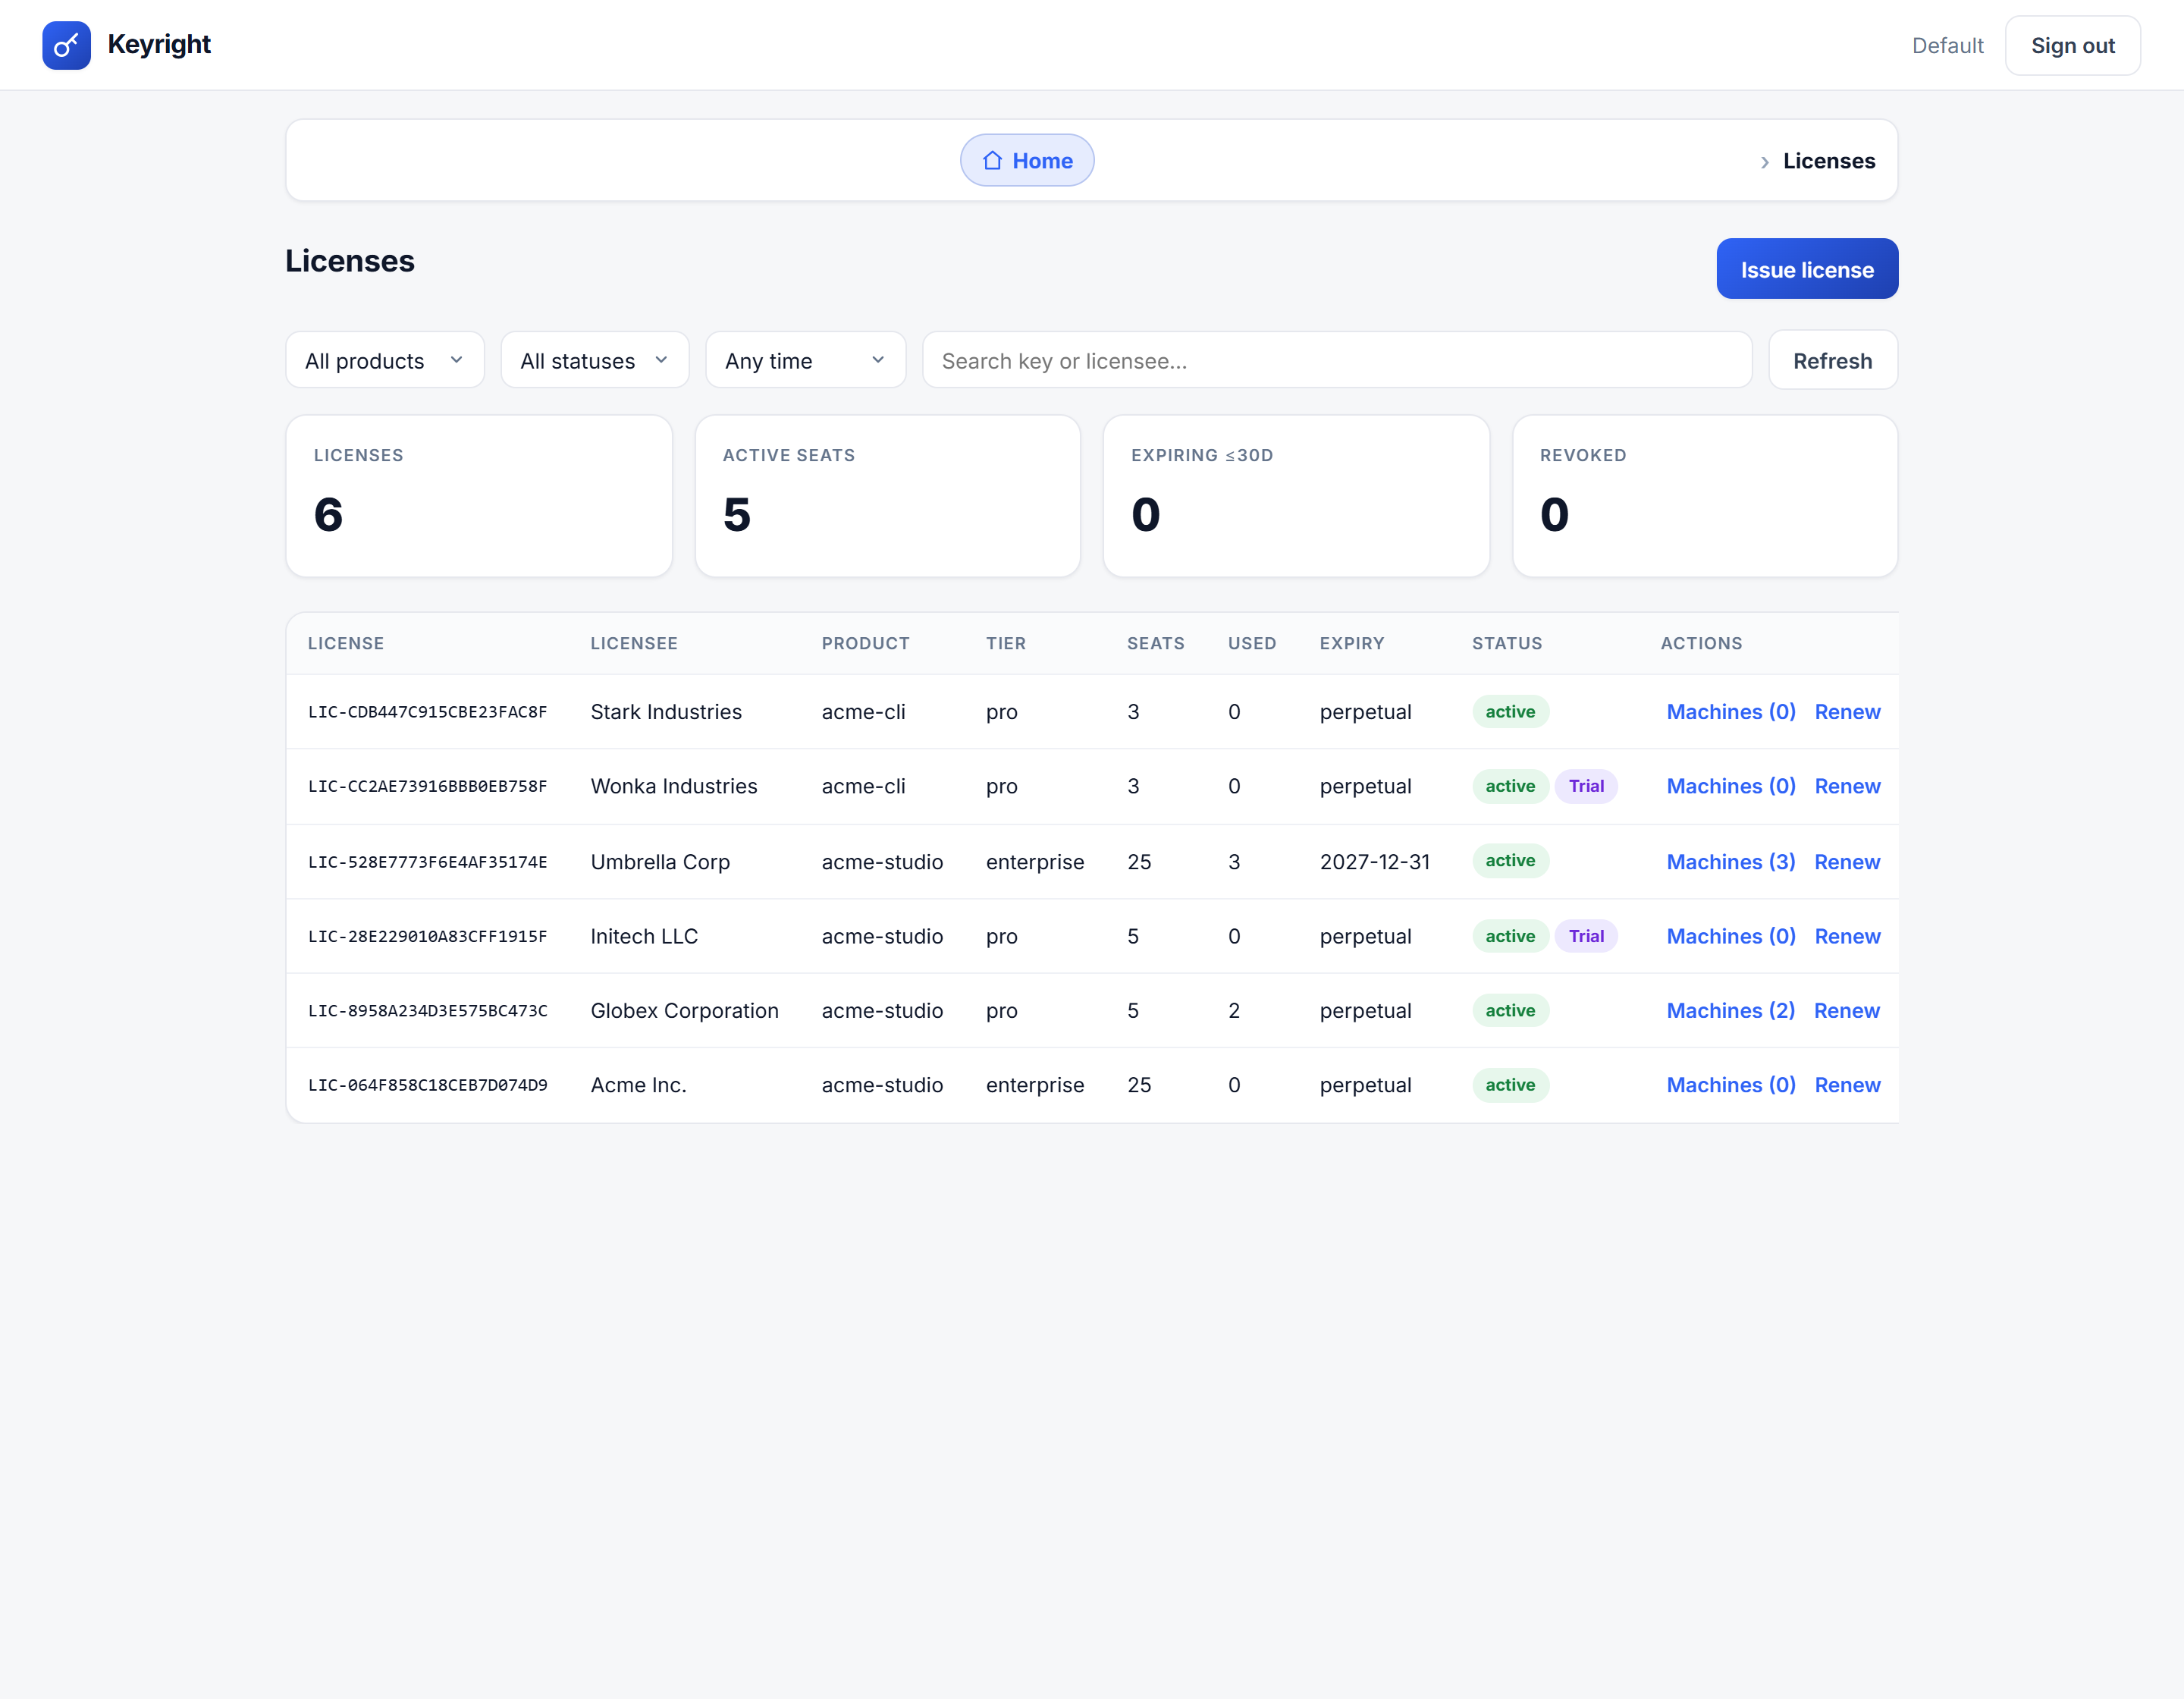Open Machines (0) for Initech LLC
The width and height of the screenshot is (2184, 1699).
click(1731, 936)
